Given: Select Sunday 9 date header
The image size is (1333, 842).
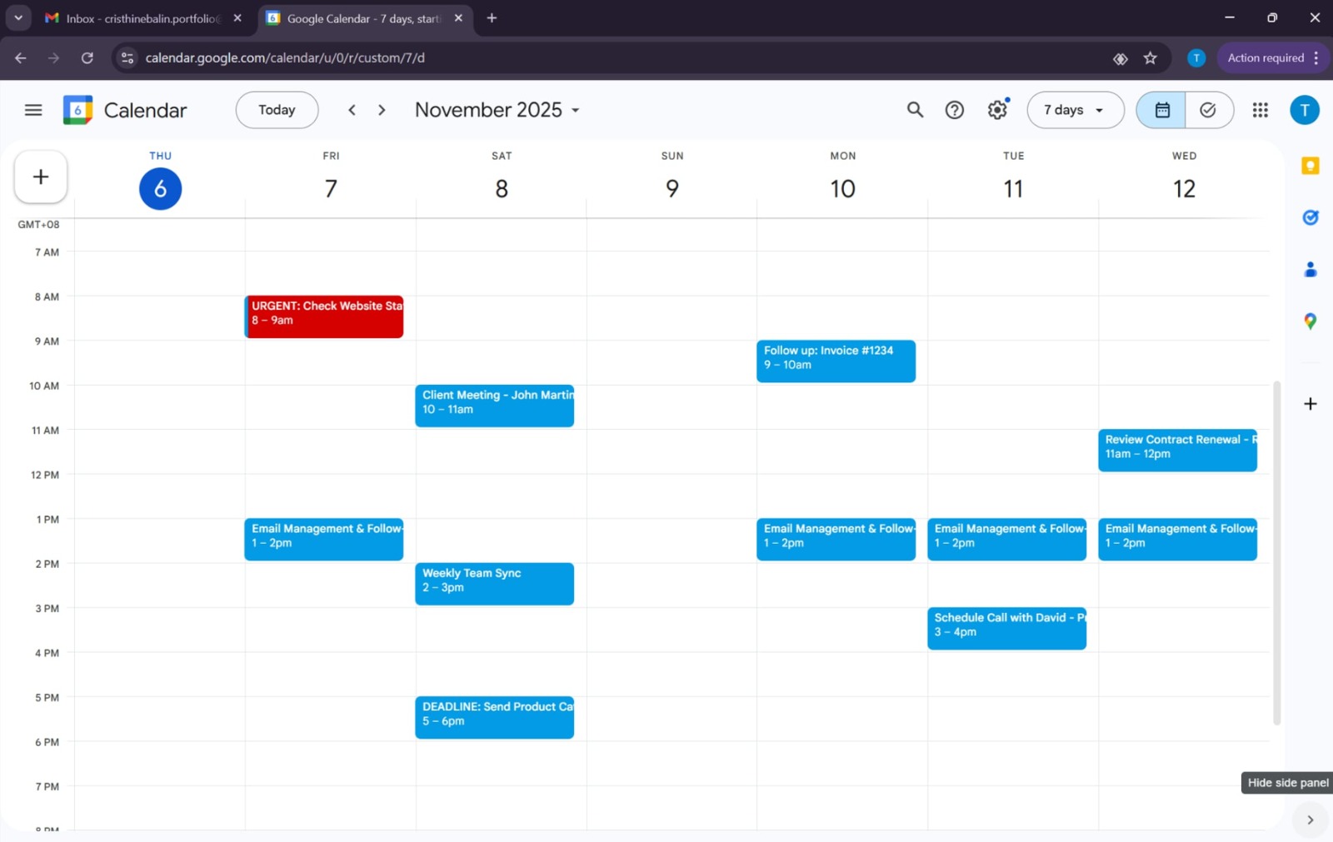Looking at the screenshot, I should [672, 188].
